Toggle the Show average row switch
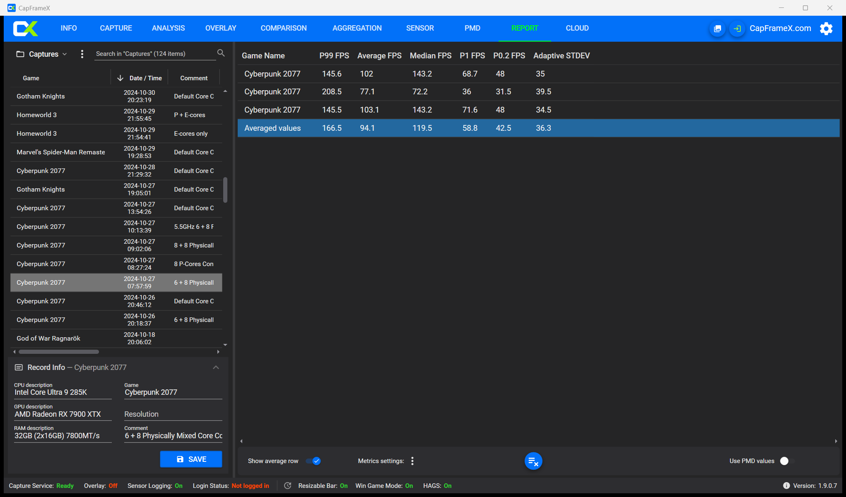 (x=313, y=461)
